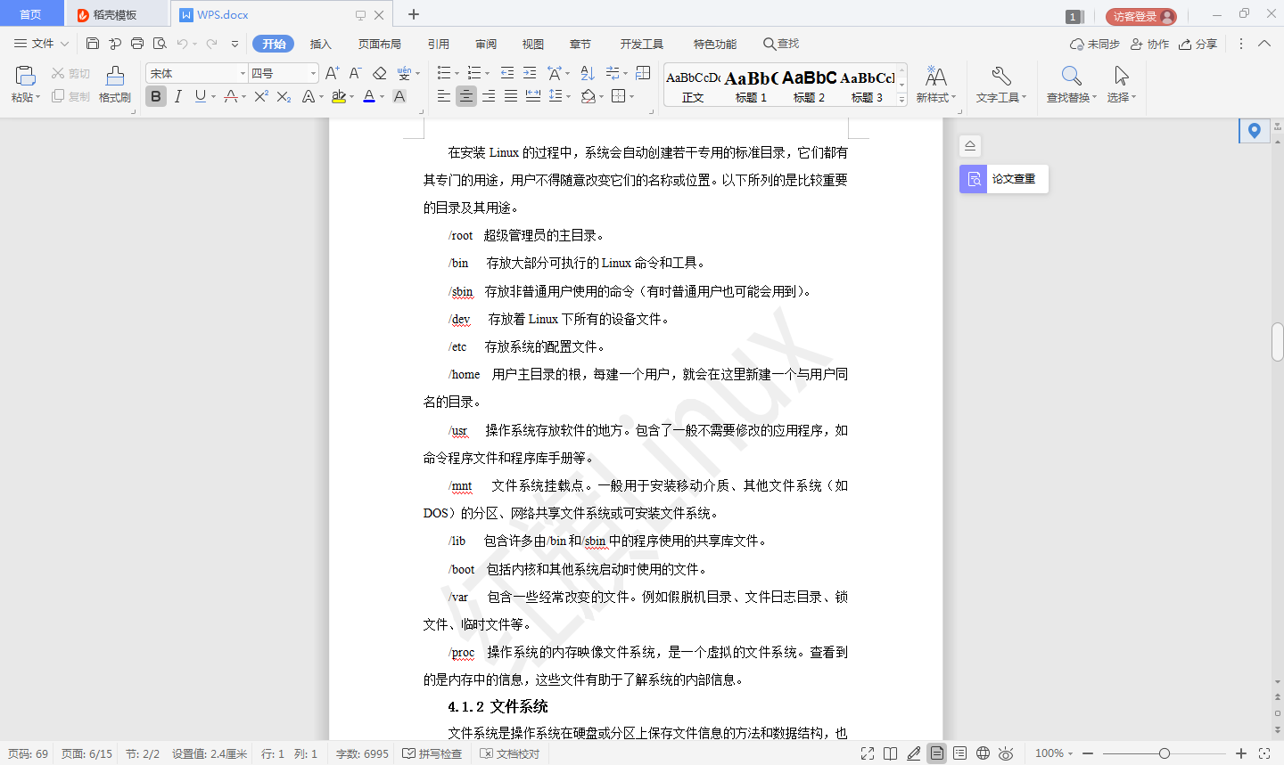Toggle eye protection mode icon
The width and height of the screenshot is (1284, 765).
[x=1006, y=753]
